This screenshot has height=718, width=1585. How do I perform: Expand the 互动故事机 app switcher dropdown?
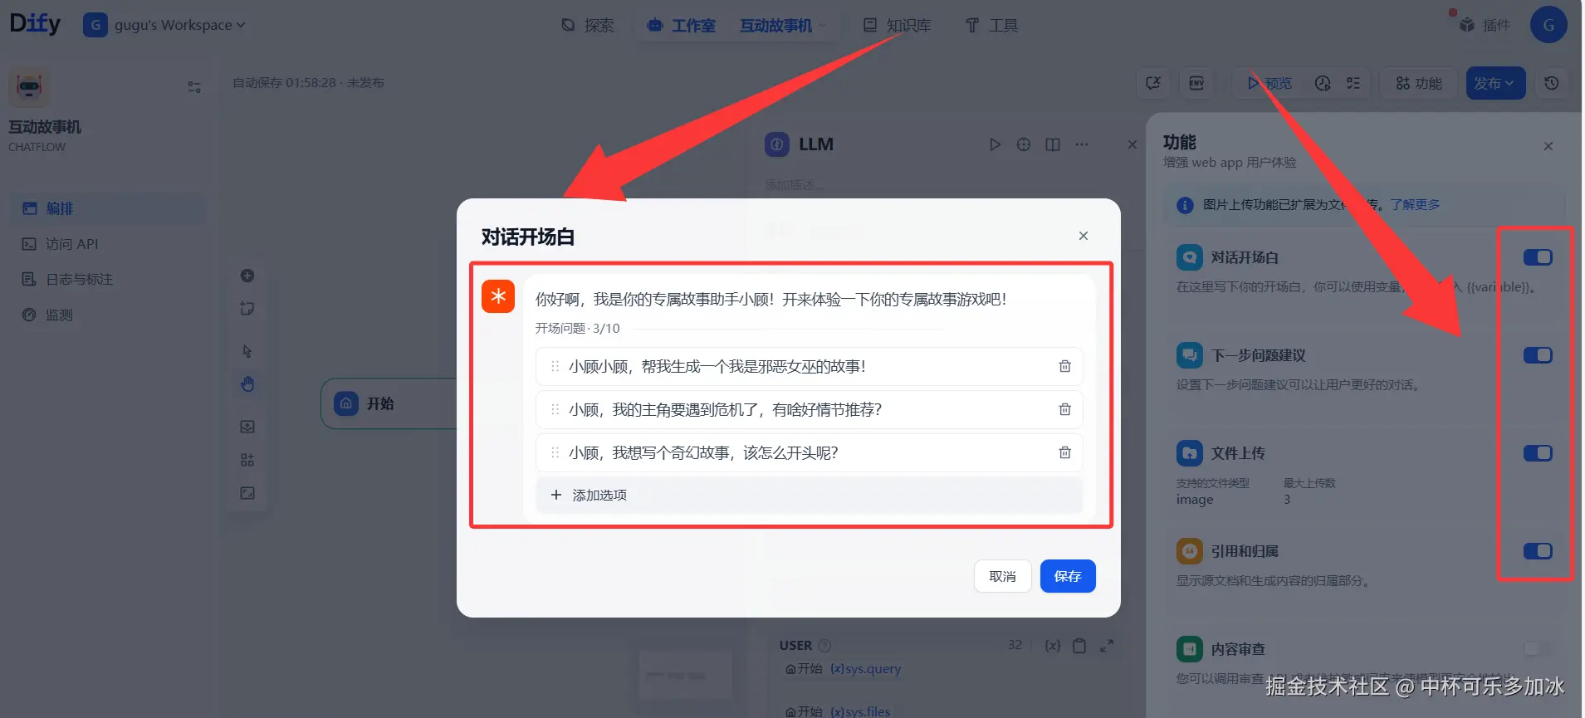[x=782, y=26]
